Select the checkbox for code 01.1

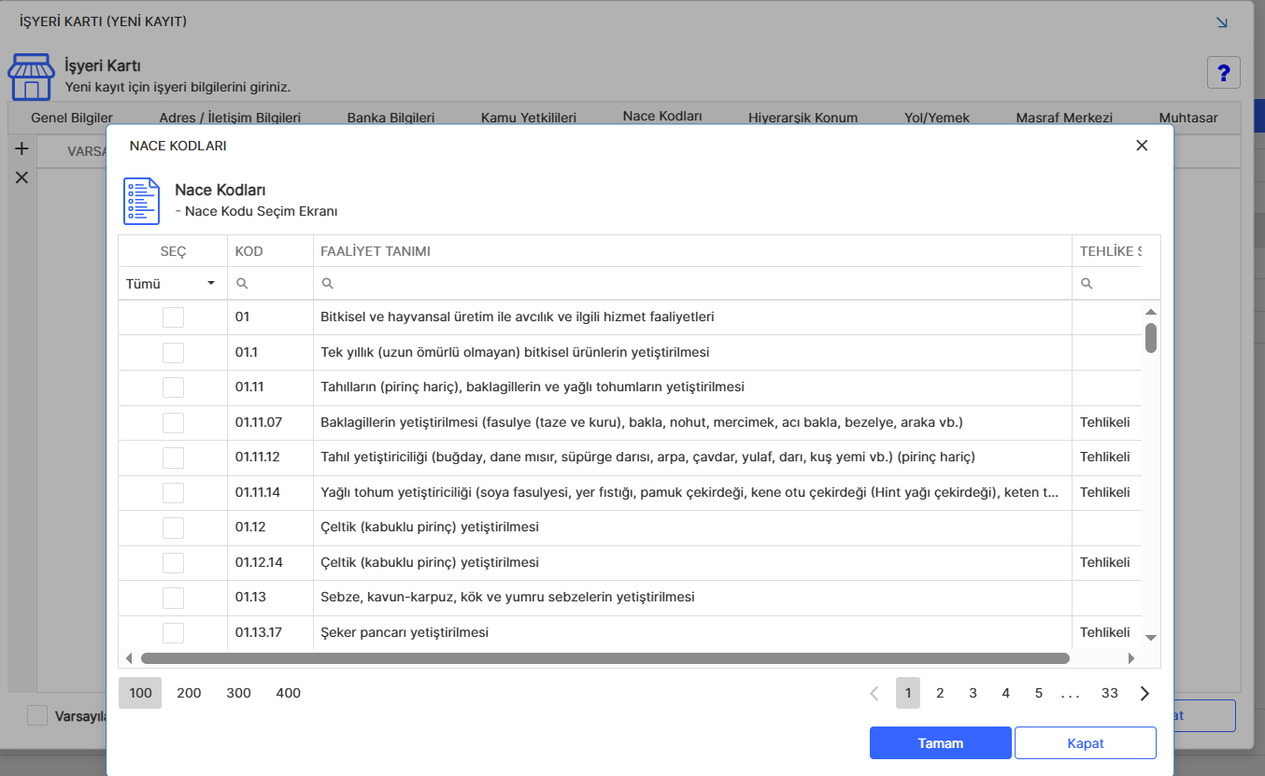(173, 353)
